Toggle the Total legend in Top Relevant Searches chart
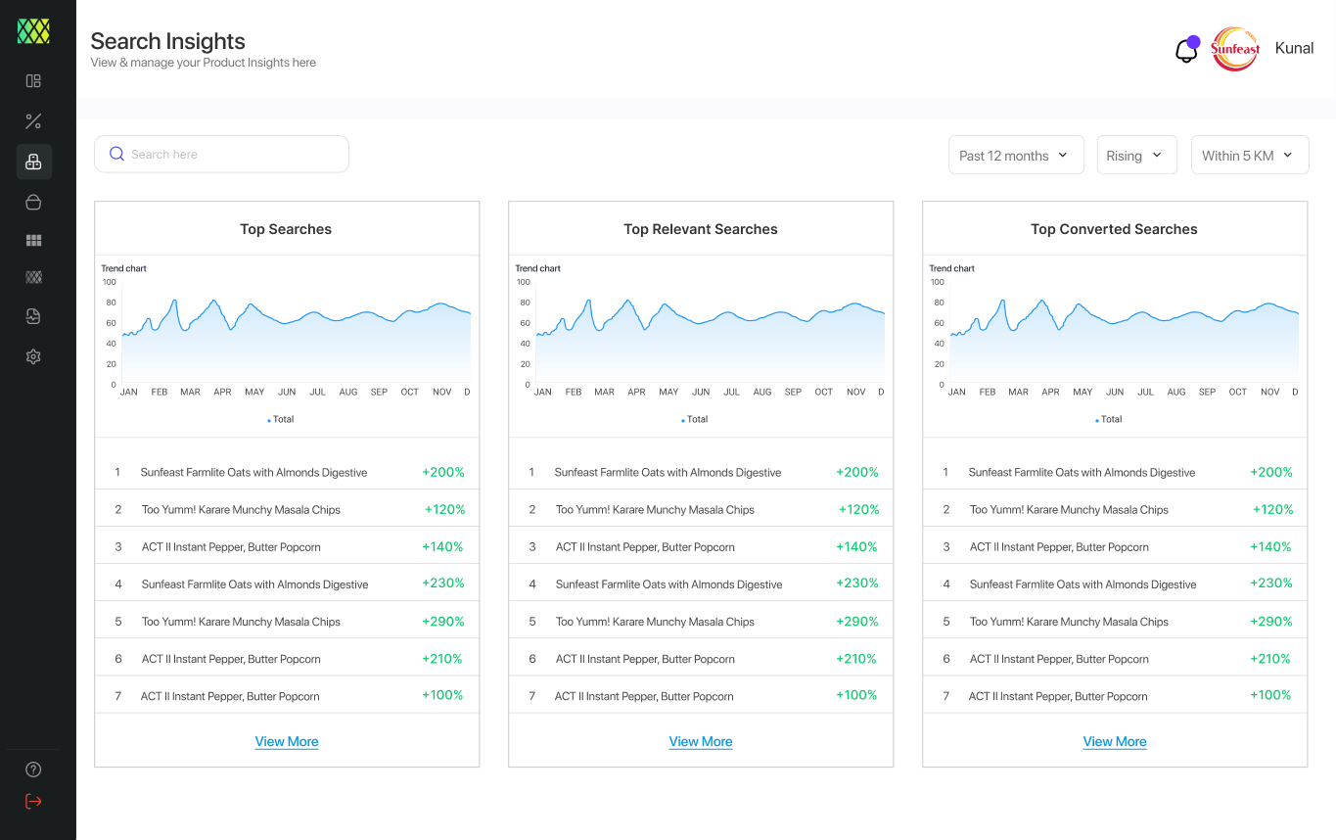 (695, 419)
